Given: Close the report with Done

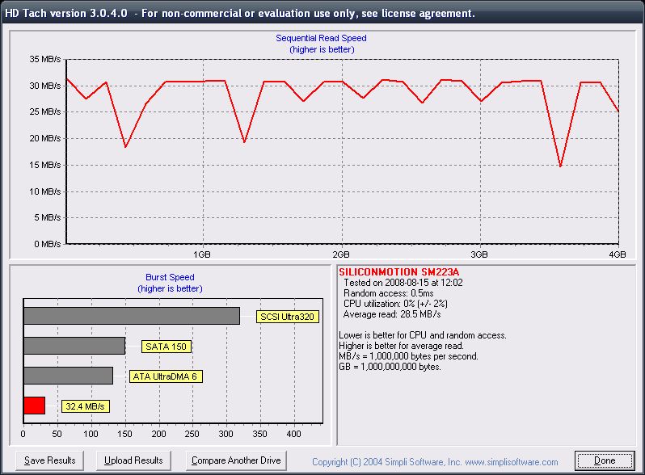Looking at the screenshot, I should (x=604, y=460).
